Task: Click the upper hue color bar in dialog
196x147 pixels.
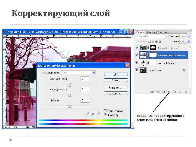Action: 83,120
